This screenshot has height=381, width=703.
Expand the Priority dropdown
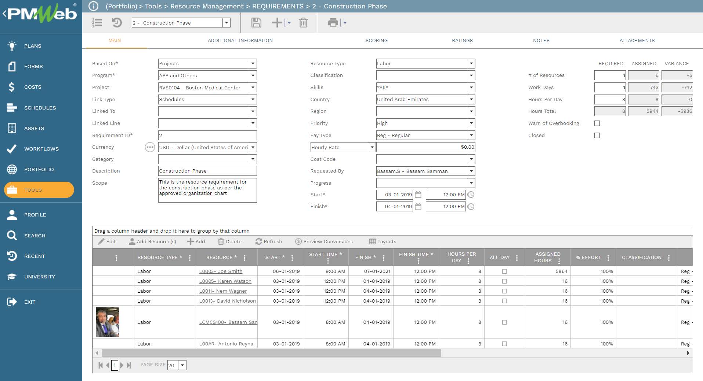pyautogui.click(x=471, y=123)
